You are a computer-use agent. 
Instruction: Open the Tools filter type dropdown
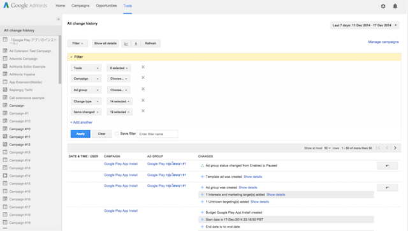[86, 68]
